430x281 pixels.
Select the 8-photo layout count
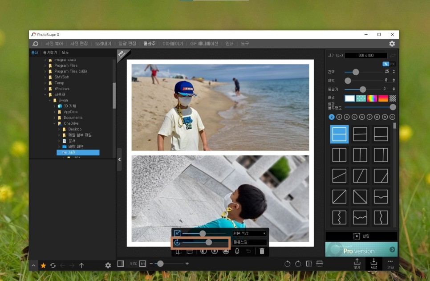coord(377,117)
